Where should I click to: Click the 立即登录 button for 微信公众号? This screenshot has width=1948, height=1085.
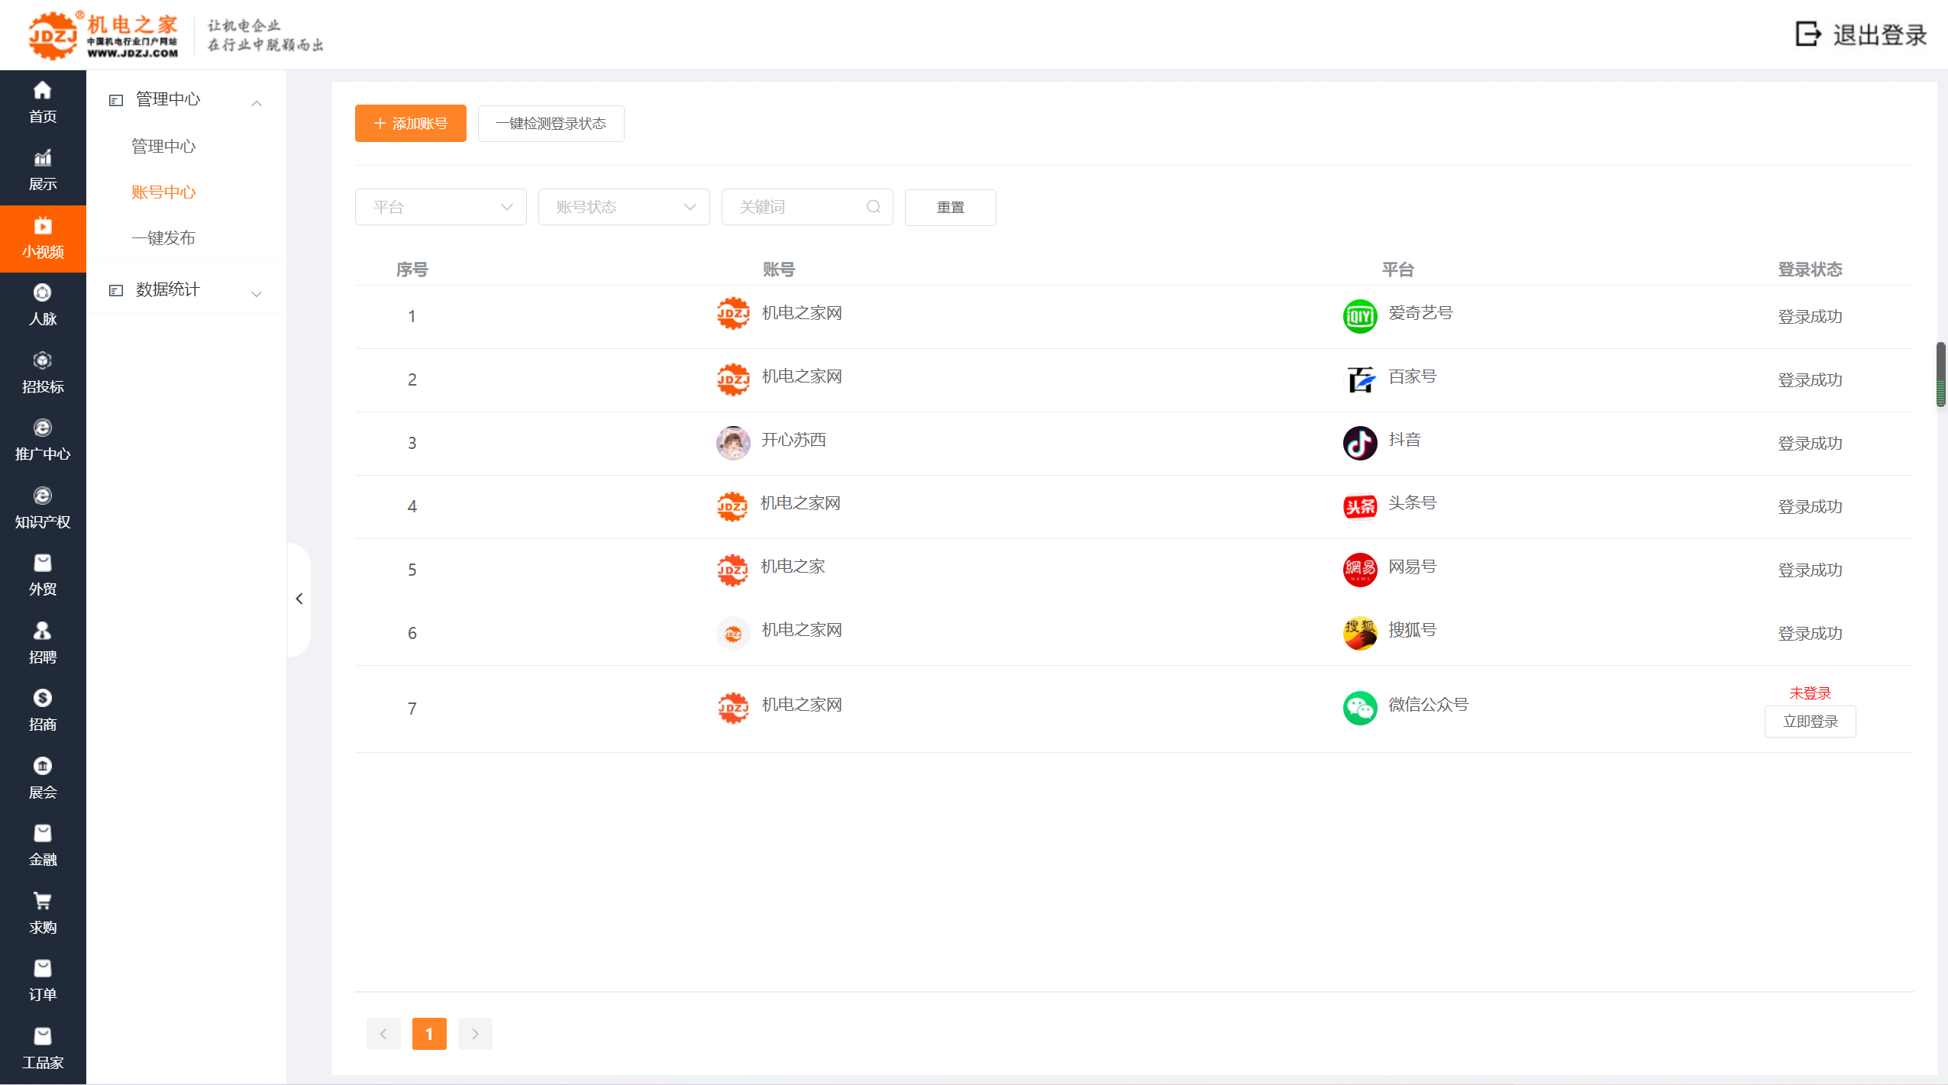pos(1810,722)
